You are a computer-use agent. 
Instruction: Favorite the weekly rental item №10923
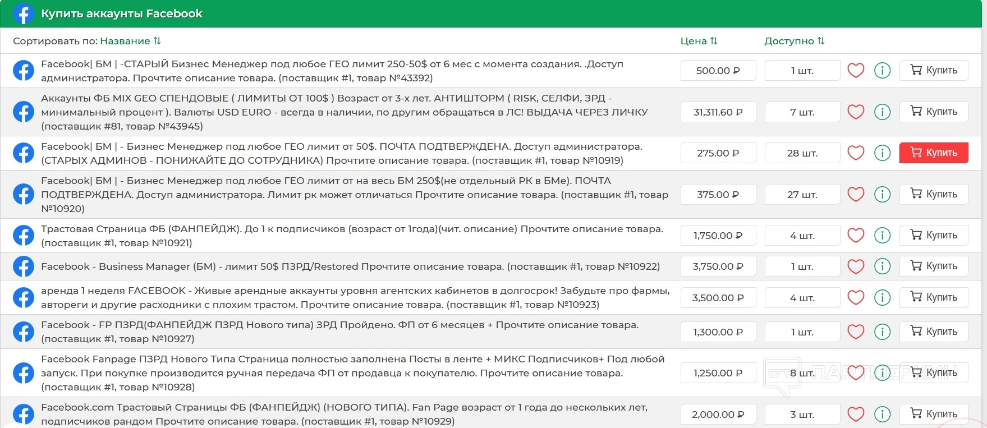[856, 298]
